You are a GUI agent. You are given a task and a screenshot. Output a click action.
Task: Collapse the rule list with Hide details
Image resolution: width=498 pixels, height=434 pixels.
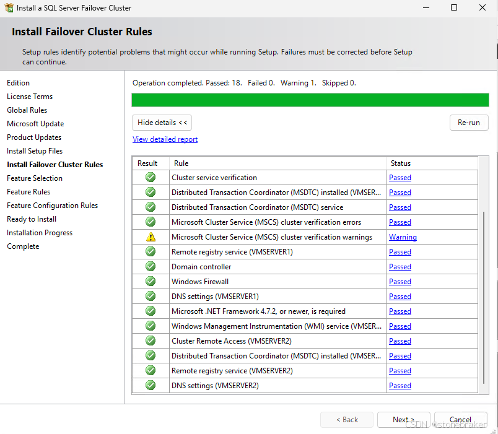[x=162, y=123]
